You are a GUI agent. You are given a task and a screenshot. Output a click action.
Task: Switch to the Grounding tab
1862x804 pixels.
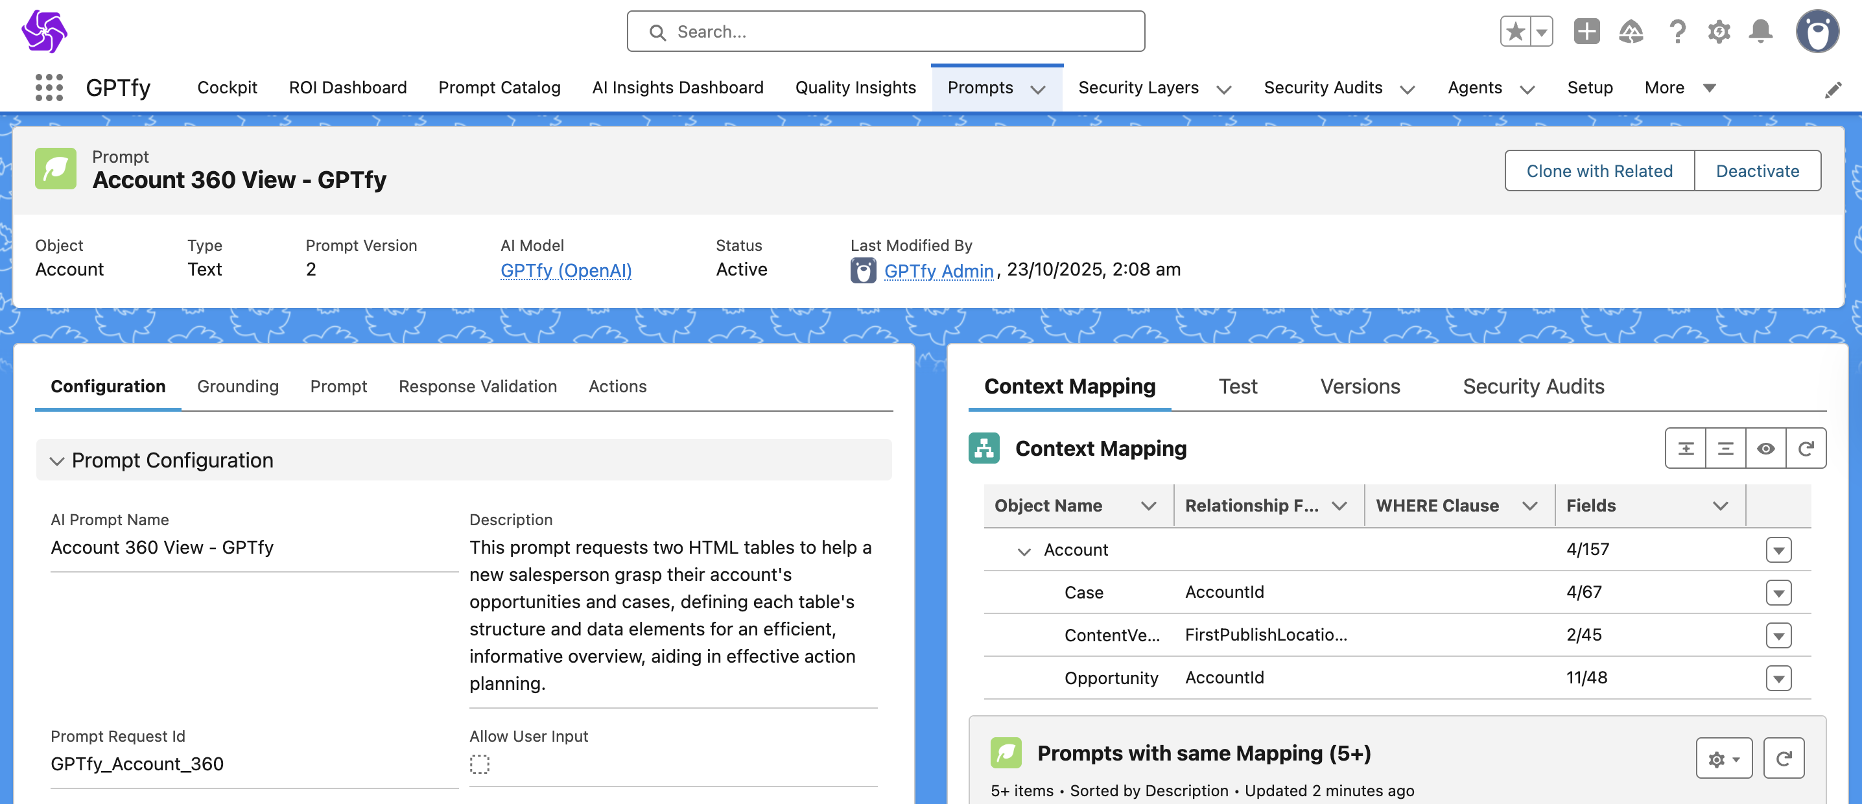click(238, 386)
